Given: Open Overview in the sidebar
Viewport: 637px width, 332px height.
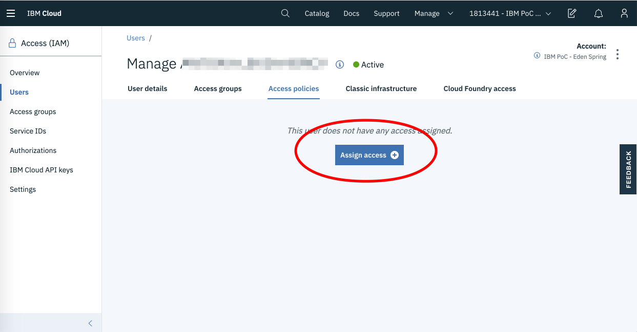Looking at the screenshot, I should coord(25,73).
